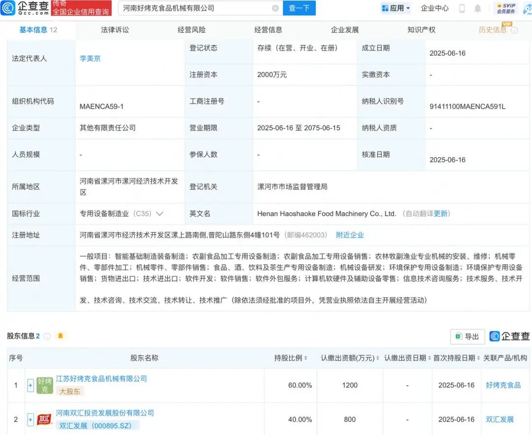Click the mobile app phone icon in header

(461, 8)
